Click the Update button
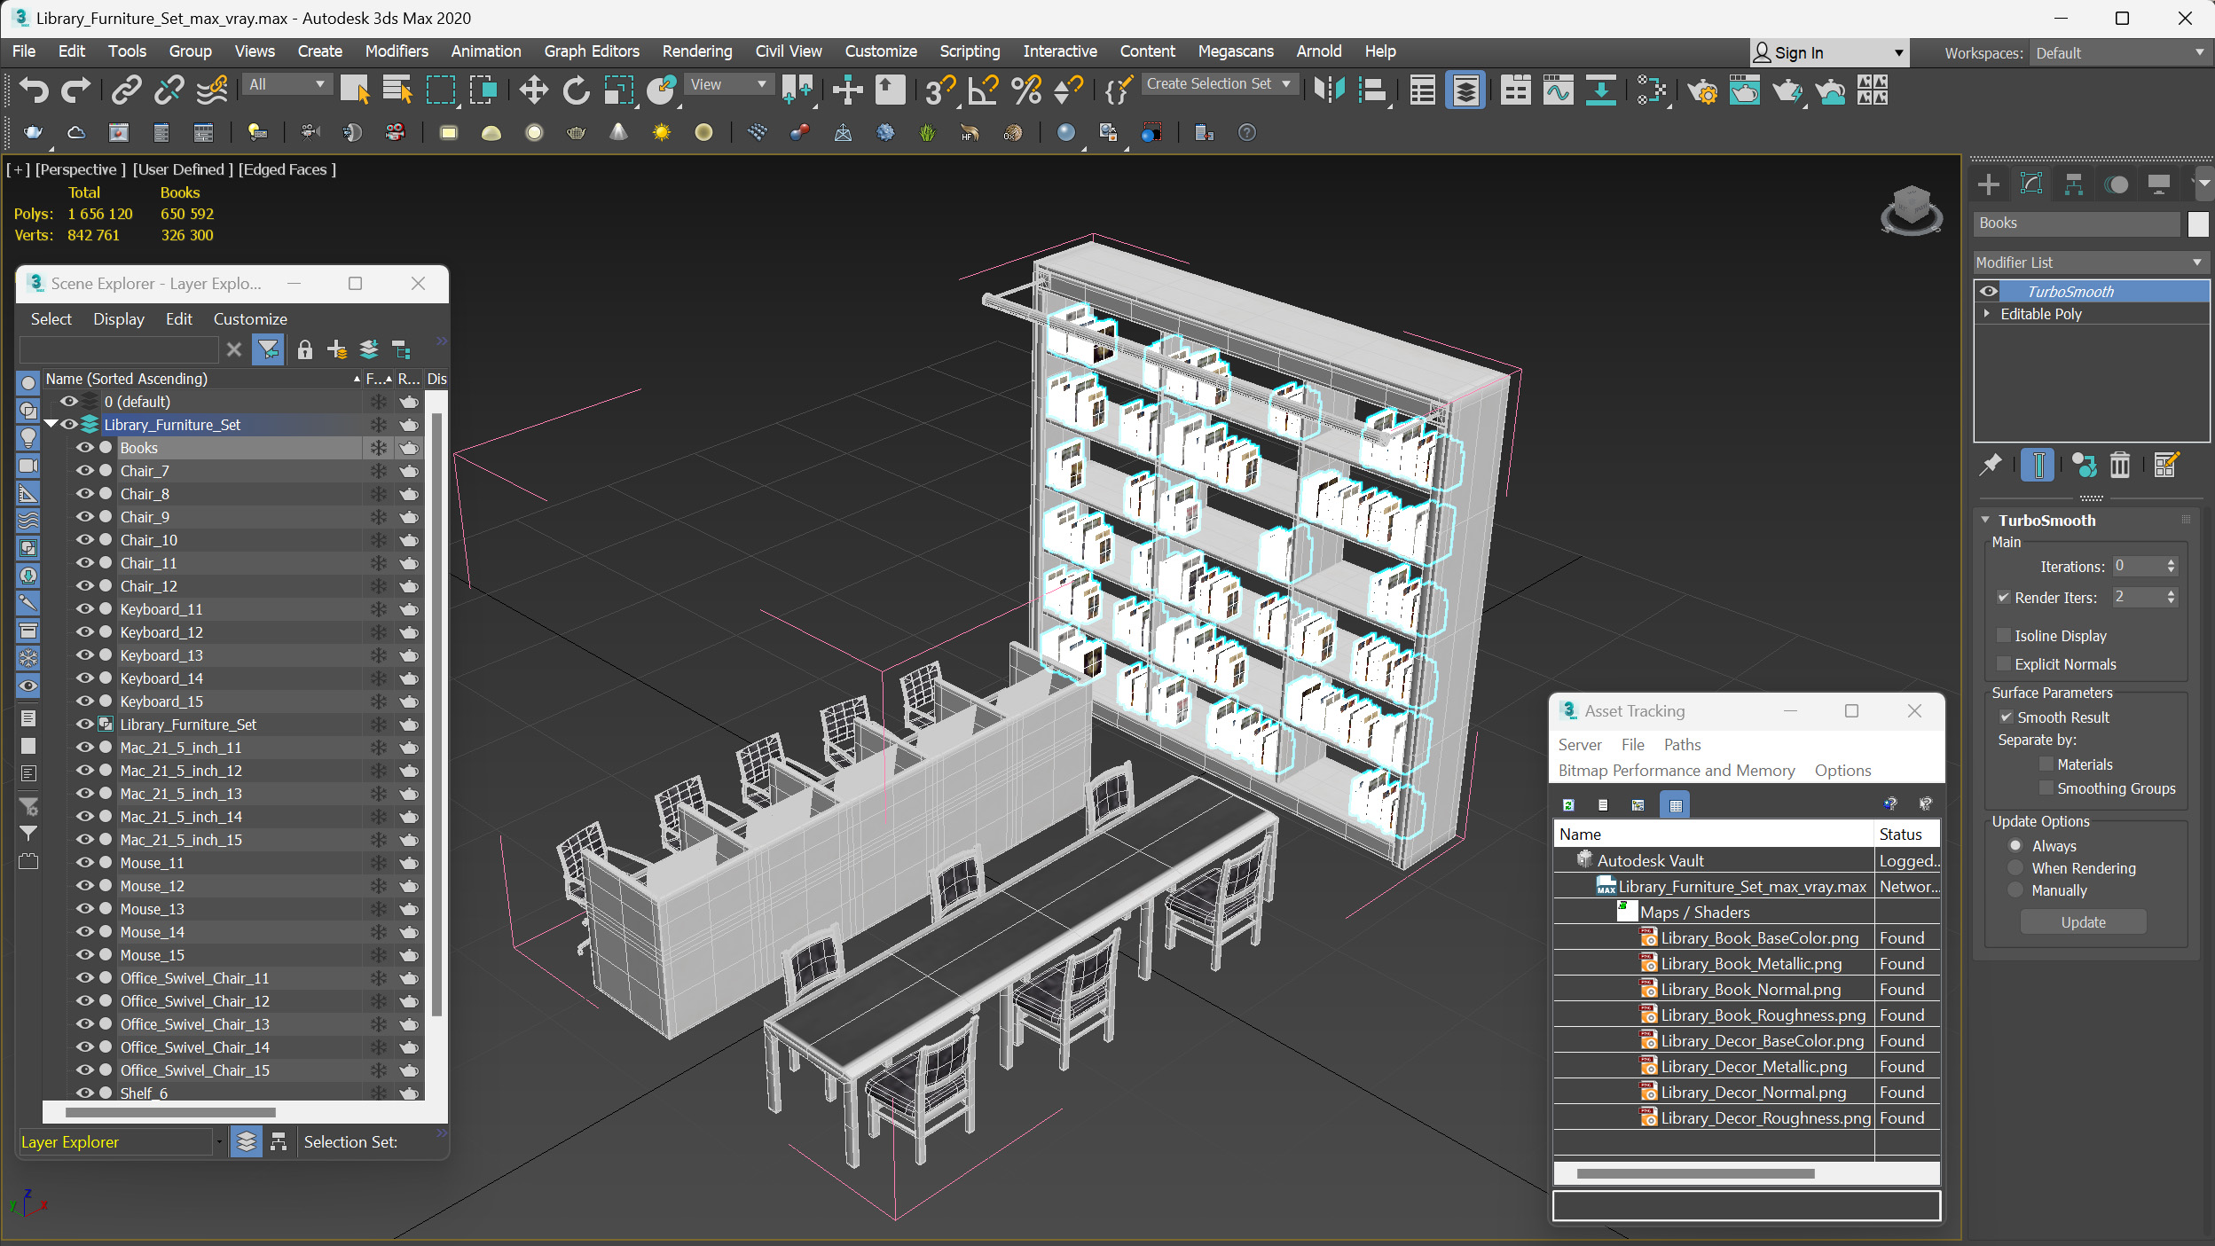Image resolution: width=2215 pixels, height=1246 pixels. click(2082, 922)
